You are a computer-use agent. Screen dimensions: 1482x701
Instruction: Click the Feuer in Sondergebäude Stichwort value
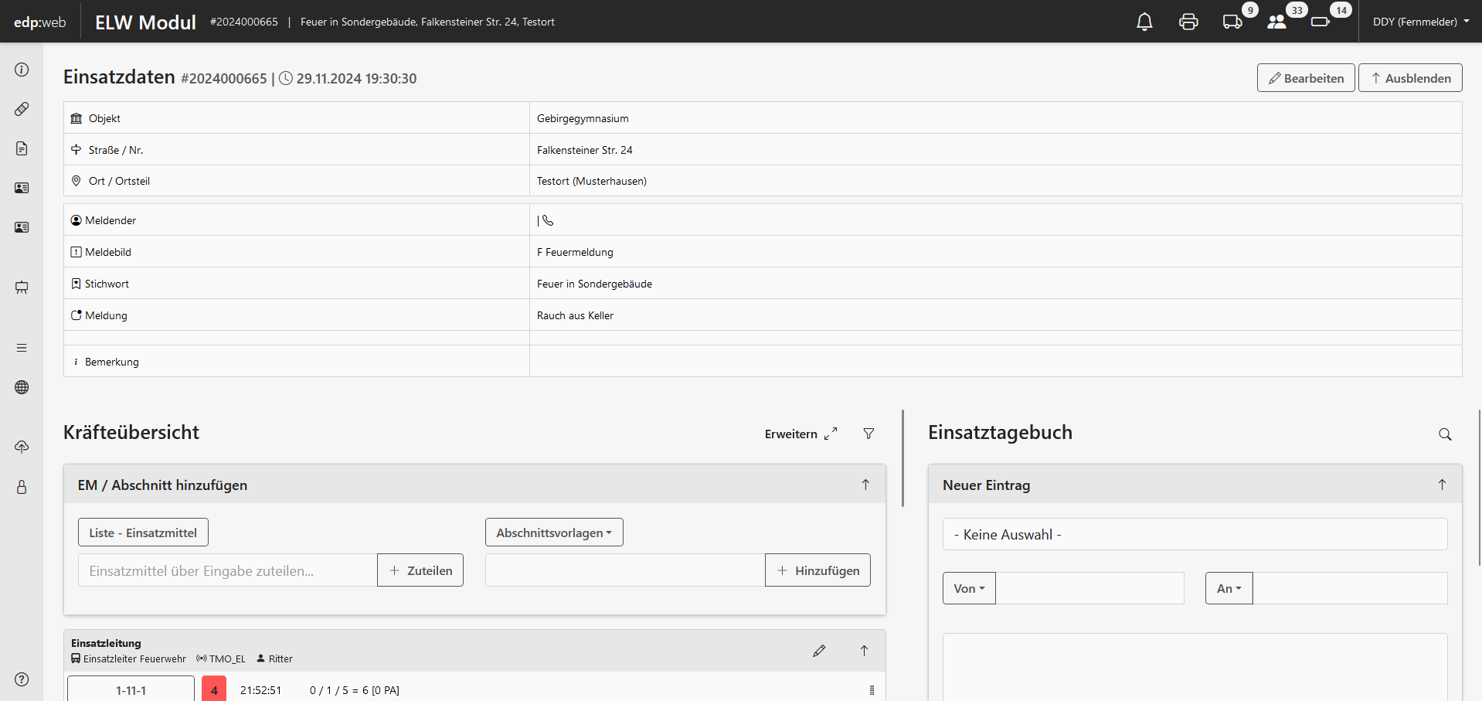pyautogui.click(x=594, y=284)
